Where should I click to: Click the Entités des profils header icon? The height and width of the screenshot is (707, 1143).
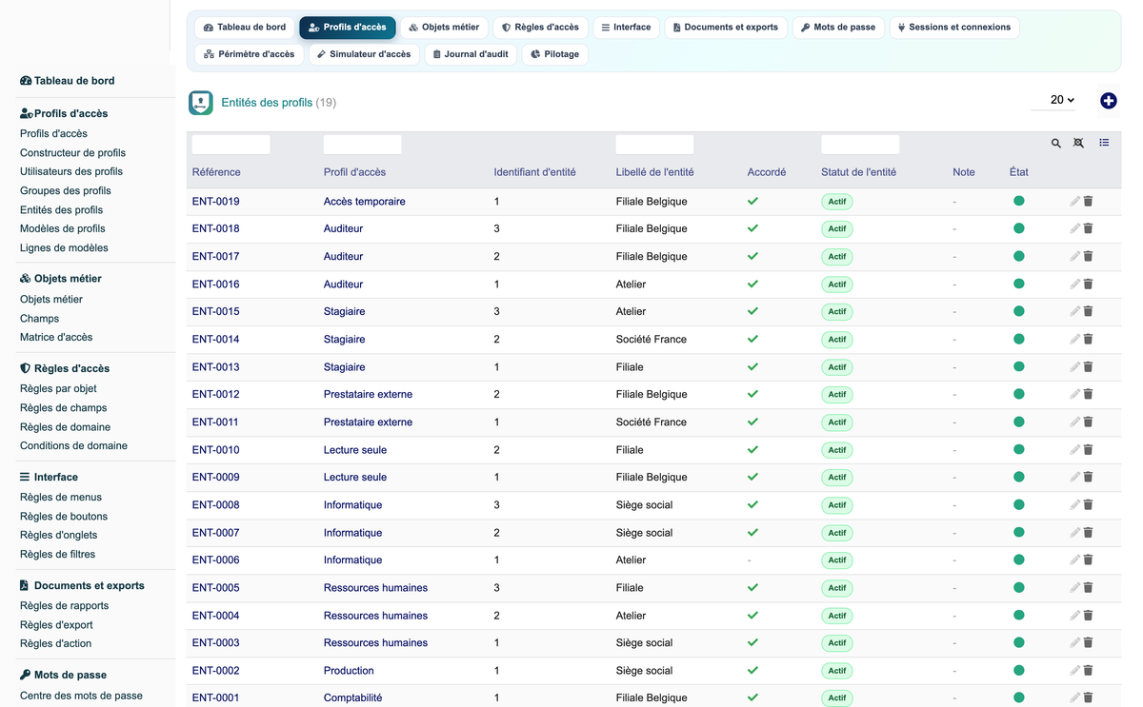(x=201, y=103)
